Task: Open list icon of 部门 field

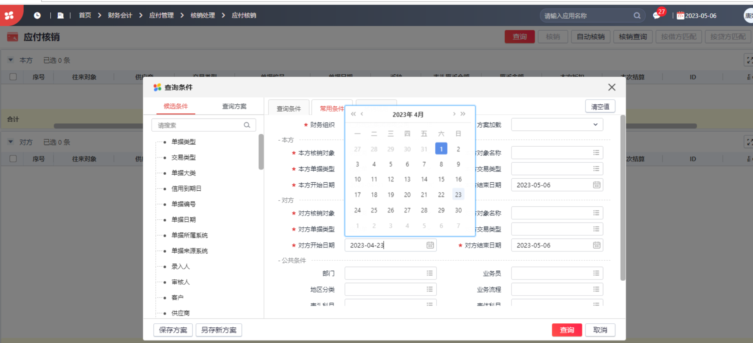Action: pyautogui.click(x=429, y=273)
